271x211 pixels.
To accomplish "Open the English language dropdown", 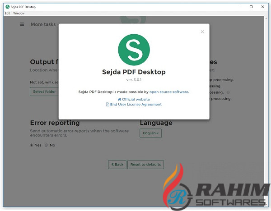I will coord(150,133).
